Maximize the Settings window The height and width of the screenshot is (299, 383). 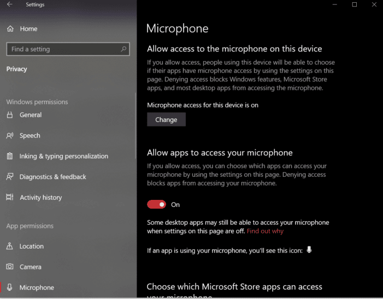[355, 5]
